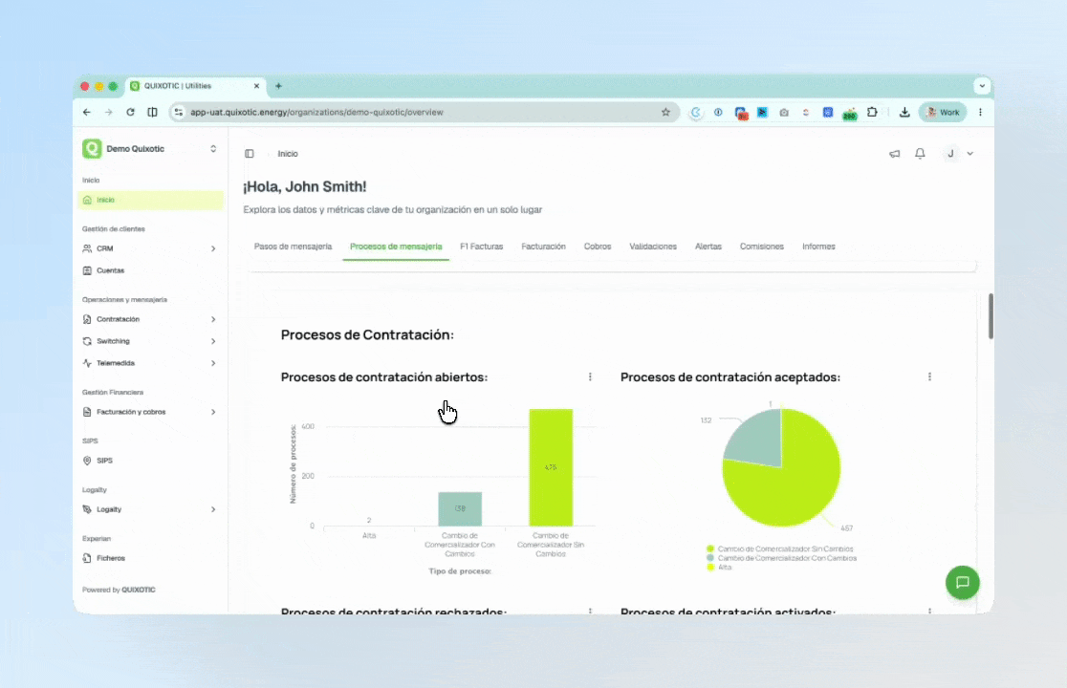Go back in the browser
Viewport: 1067px width, 688px height.
86,113
